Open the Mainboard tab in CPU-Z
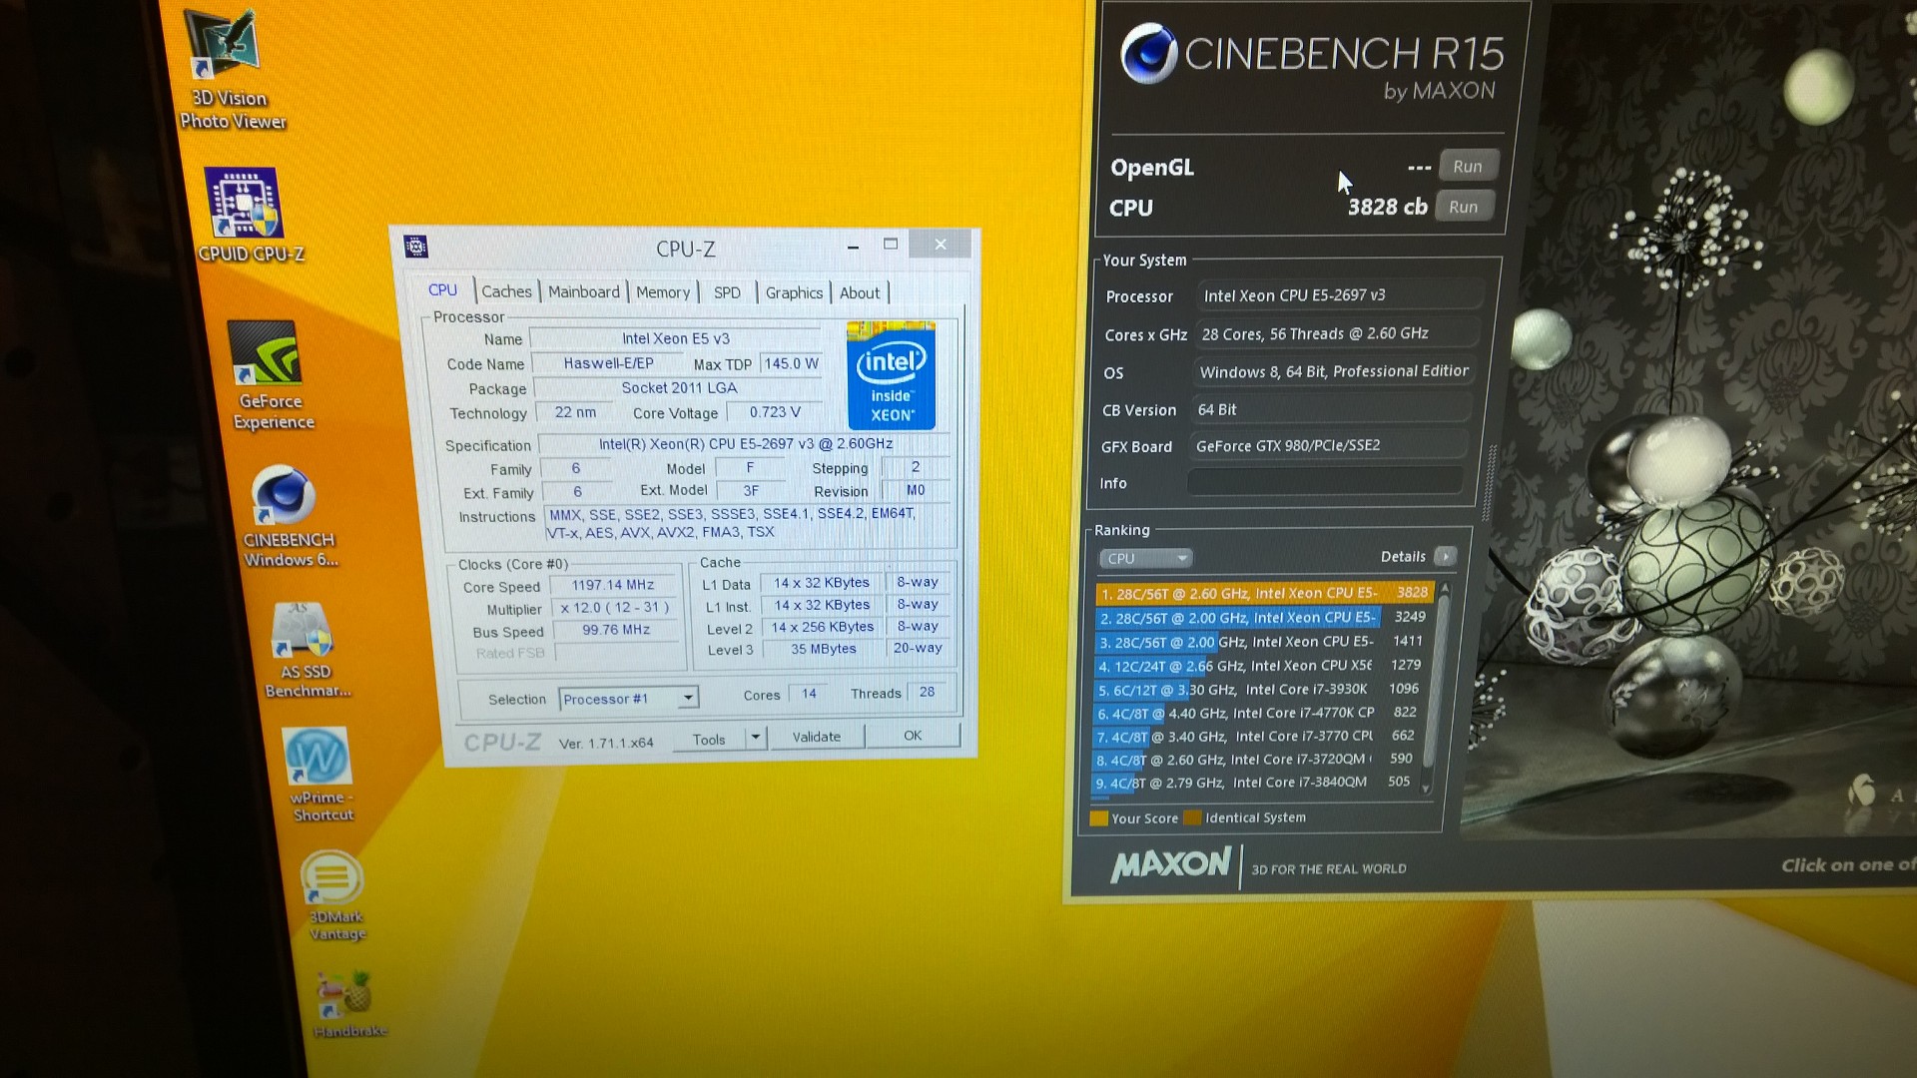 pos(584,291)
